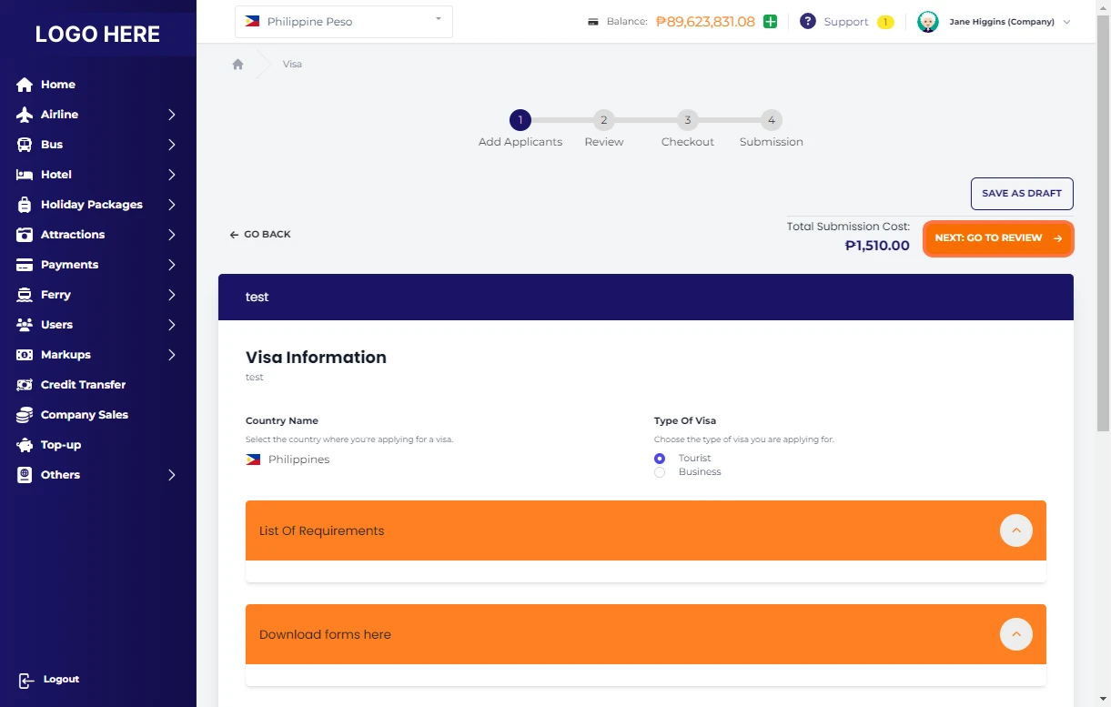The height and width of the screenshot is (707, 1111).
Task: Open Jane Higgins profile avatar
Action: (x=927, y=22)
